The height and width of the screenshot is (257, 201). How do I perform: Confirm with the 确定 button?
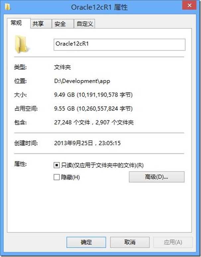pos(86,242)
